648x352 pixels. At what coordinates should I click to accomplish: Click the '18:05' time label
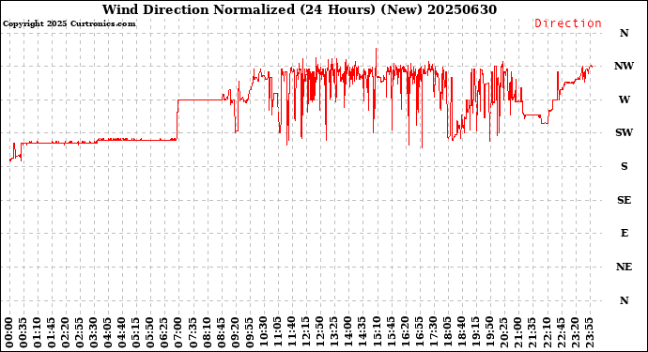click(x=447, y=332)
